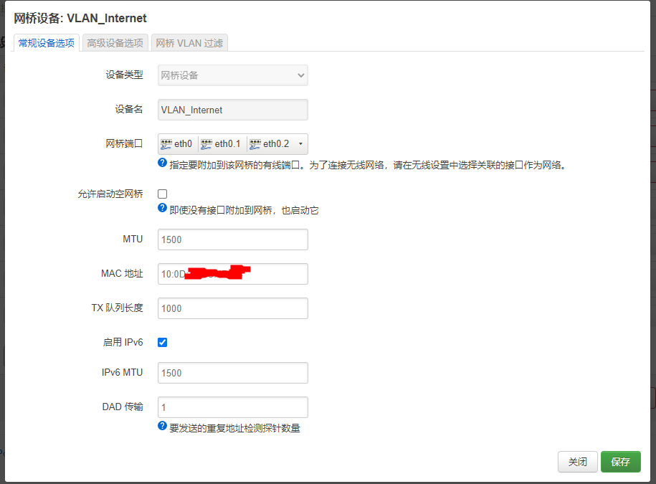Open the 设备类型 dropdown
Screen dimensions: 656x484
click(x=232, y=75)
